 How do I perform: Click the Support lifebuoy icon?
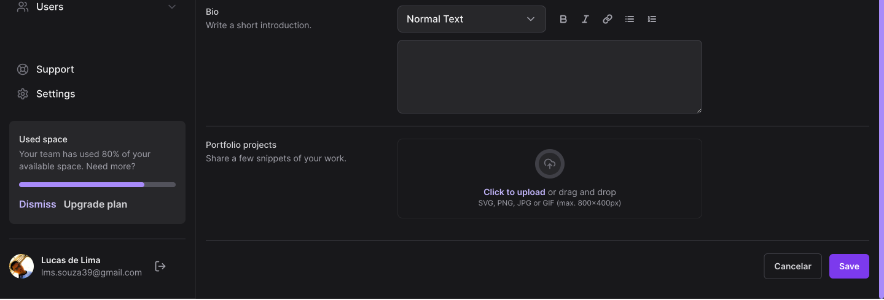tap(23, 69)
